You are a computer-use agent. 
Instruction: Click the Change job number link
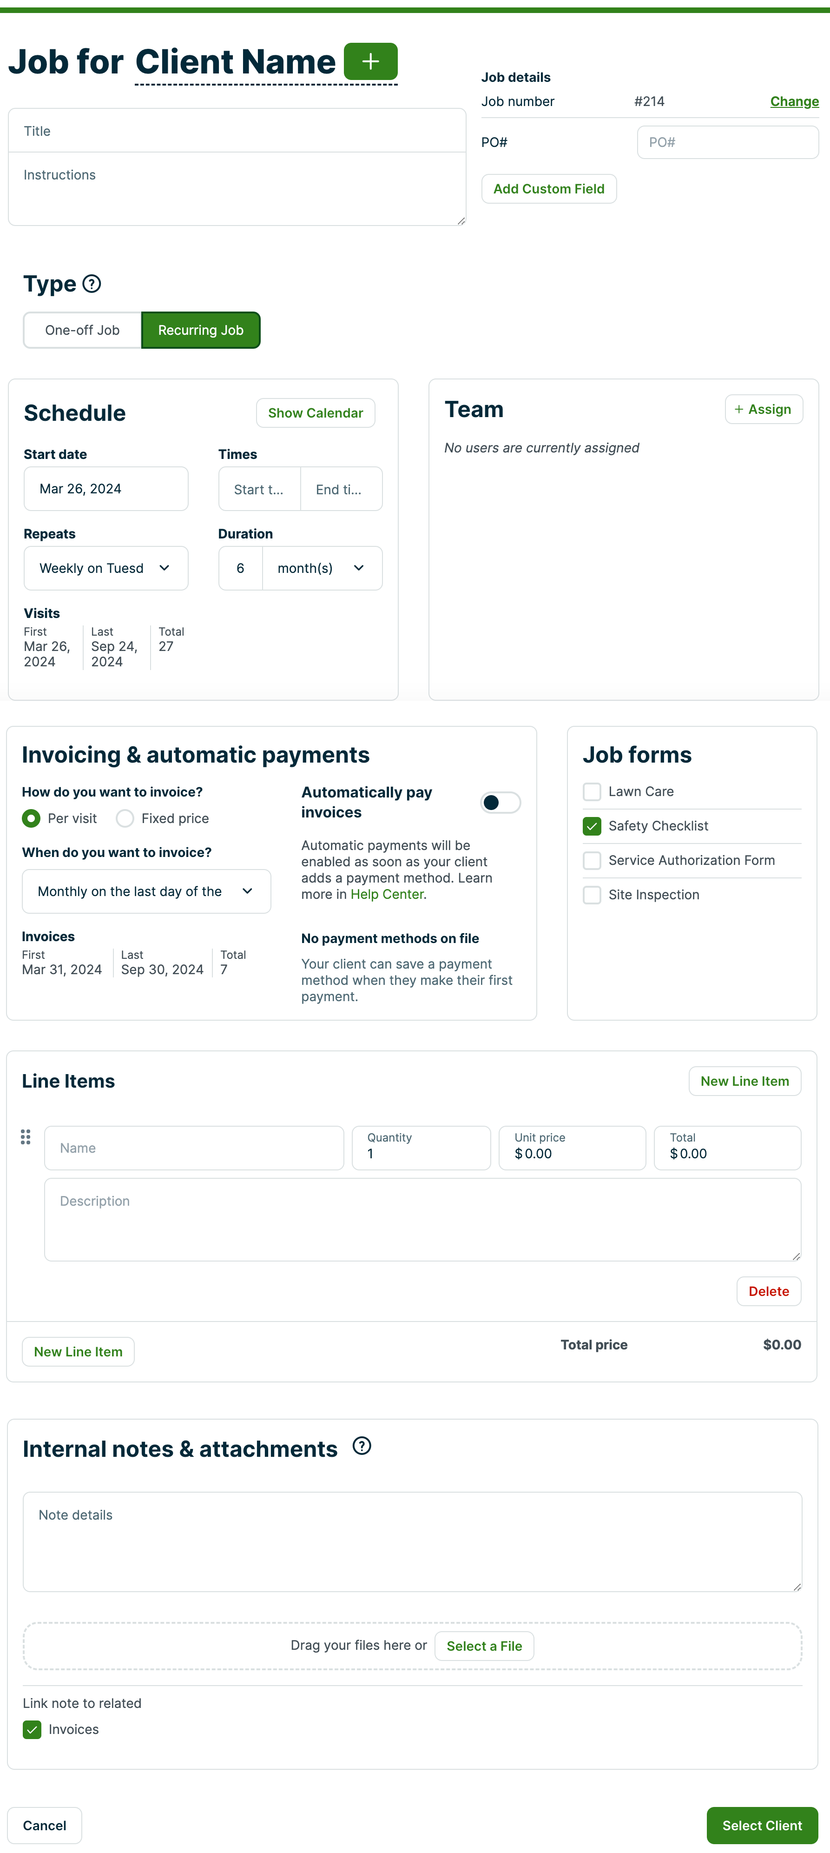pos(794,101)
